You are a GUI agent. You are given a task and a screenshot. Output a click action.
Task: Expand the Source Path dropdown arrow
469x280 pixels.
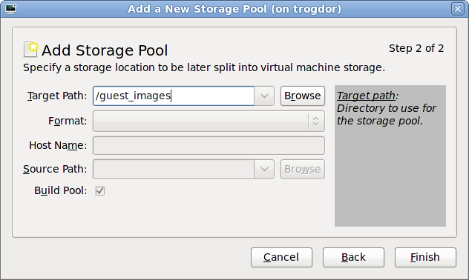point(264,169)
